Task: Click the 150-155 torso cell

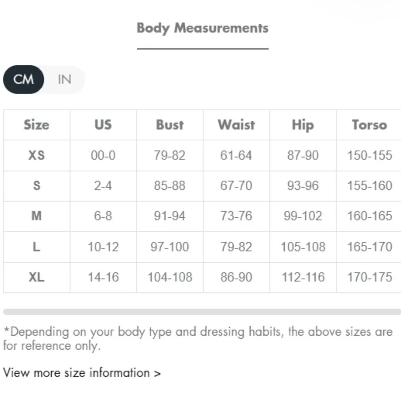Action: pyautogui.click(x=369, y=155)
